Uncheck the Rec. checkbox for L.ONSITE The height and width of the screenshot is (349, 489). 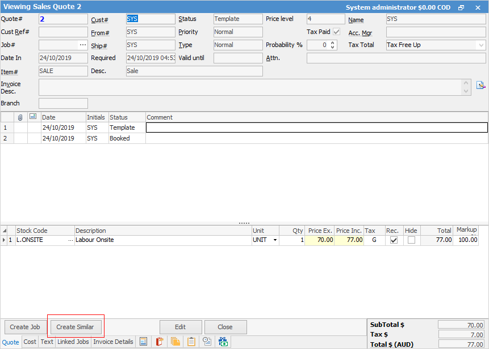click(394, 240)
